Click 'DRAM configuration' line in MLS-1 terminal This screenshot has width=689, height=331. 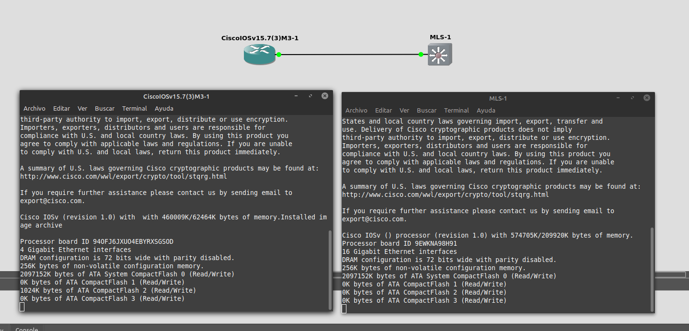tap(449, 260)
